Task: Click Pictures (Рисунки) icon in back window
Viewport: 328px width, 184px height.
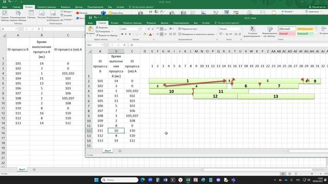Action: (x=42, y=15)
